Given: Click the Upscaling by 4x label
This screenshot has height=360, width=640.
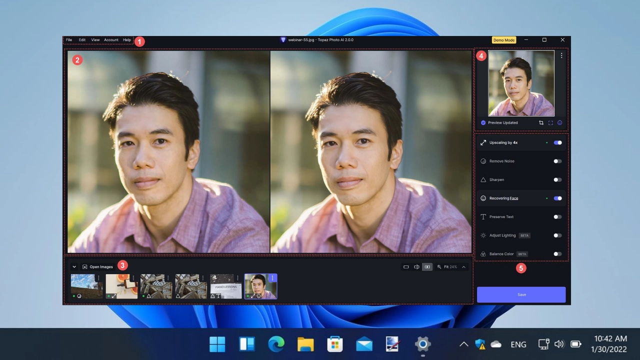Looking at the screenshot, I should coord(503,142).
